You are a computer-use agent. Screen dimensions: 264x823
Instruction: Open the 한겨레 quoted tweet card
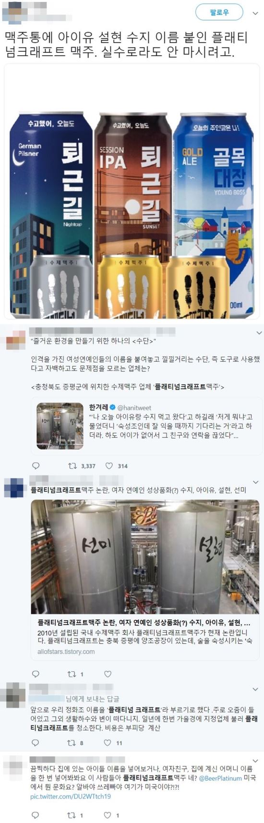pos(147,426)
